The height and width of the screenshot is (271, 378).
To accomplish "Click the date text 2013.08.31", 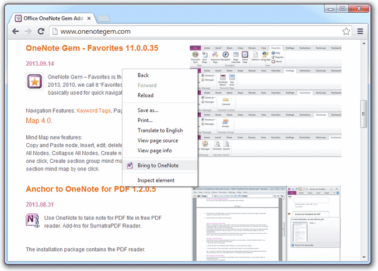I will tap(40, 205).
